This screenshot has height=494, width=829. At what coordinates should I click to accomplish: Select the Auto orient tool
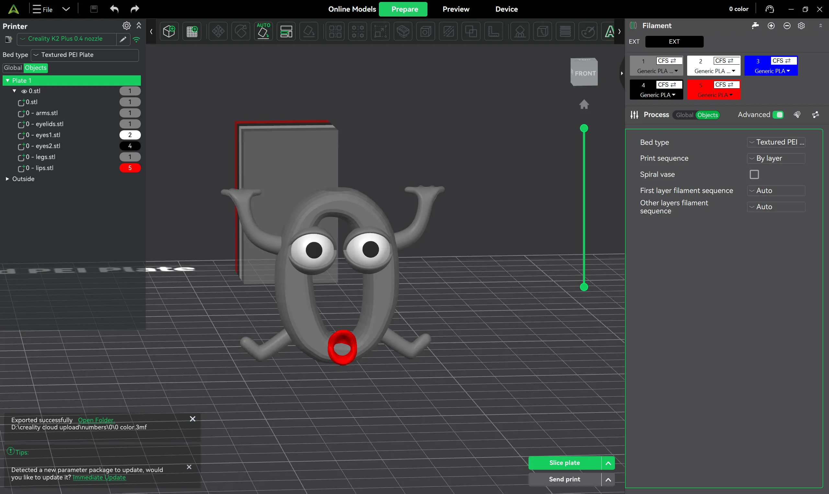[263, 32]
